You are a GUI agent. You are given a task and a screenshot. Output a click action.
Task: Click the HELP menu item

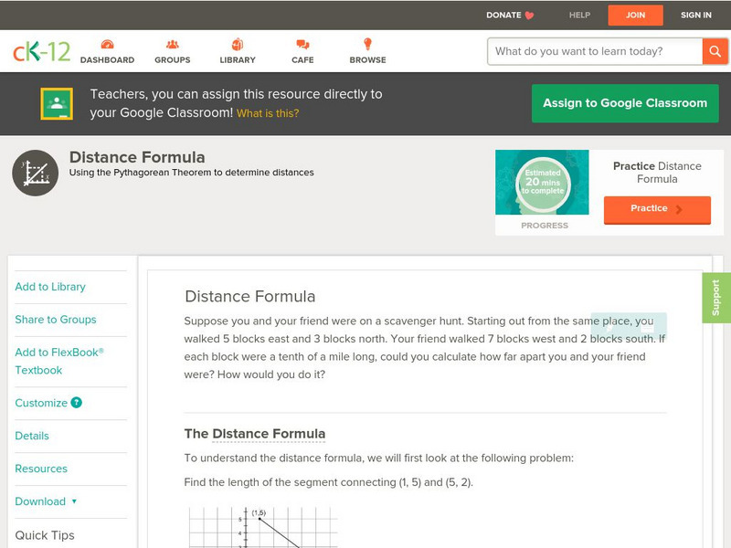[579, 15]
